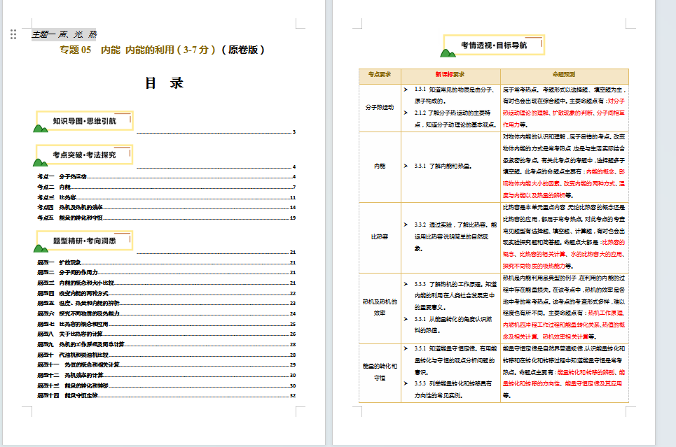The width and height of the screenshot is (676, 447).
Task: Click contents entry 题型二 分子间的作用力
Action: (x=167, y=273)
